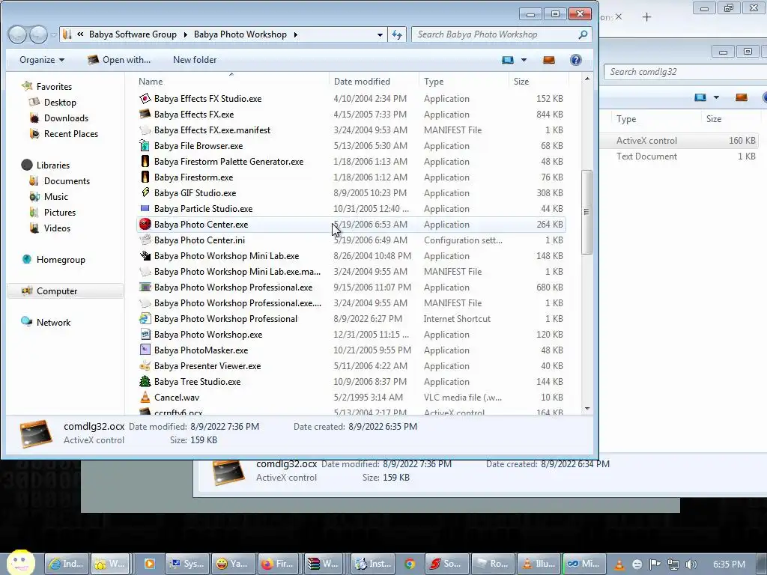Select the Babya PhotoMasker.exe icon
The width and height of the screenshot is (767, 575).
(x=145, y=350)
